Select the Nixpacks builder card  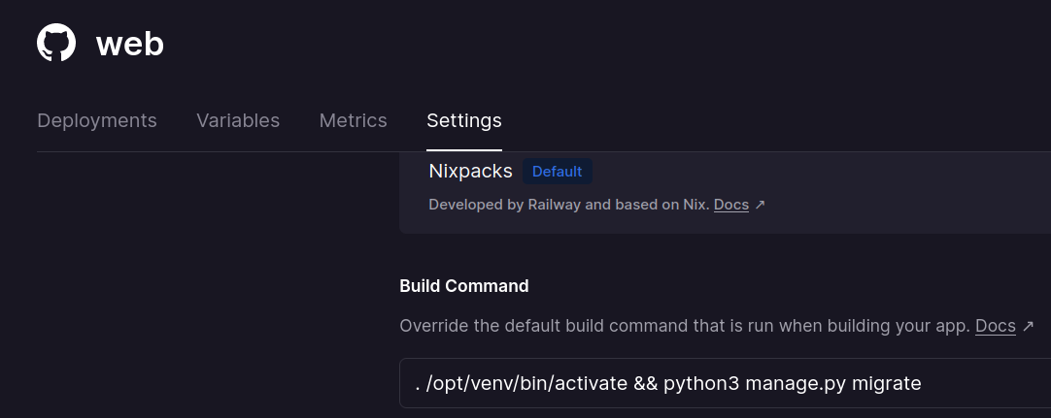point(726,193)
